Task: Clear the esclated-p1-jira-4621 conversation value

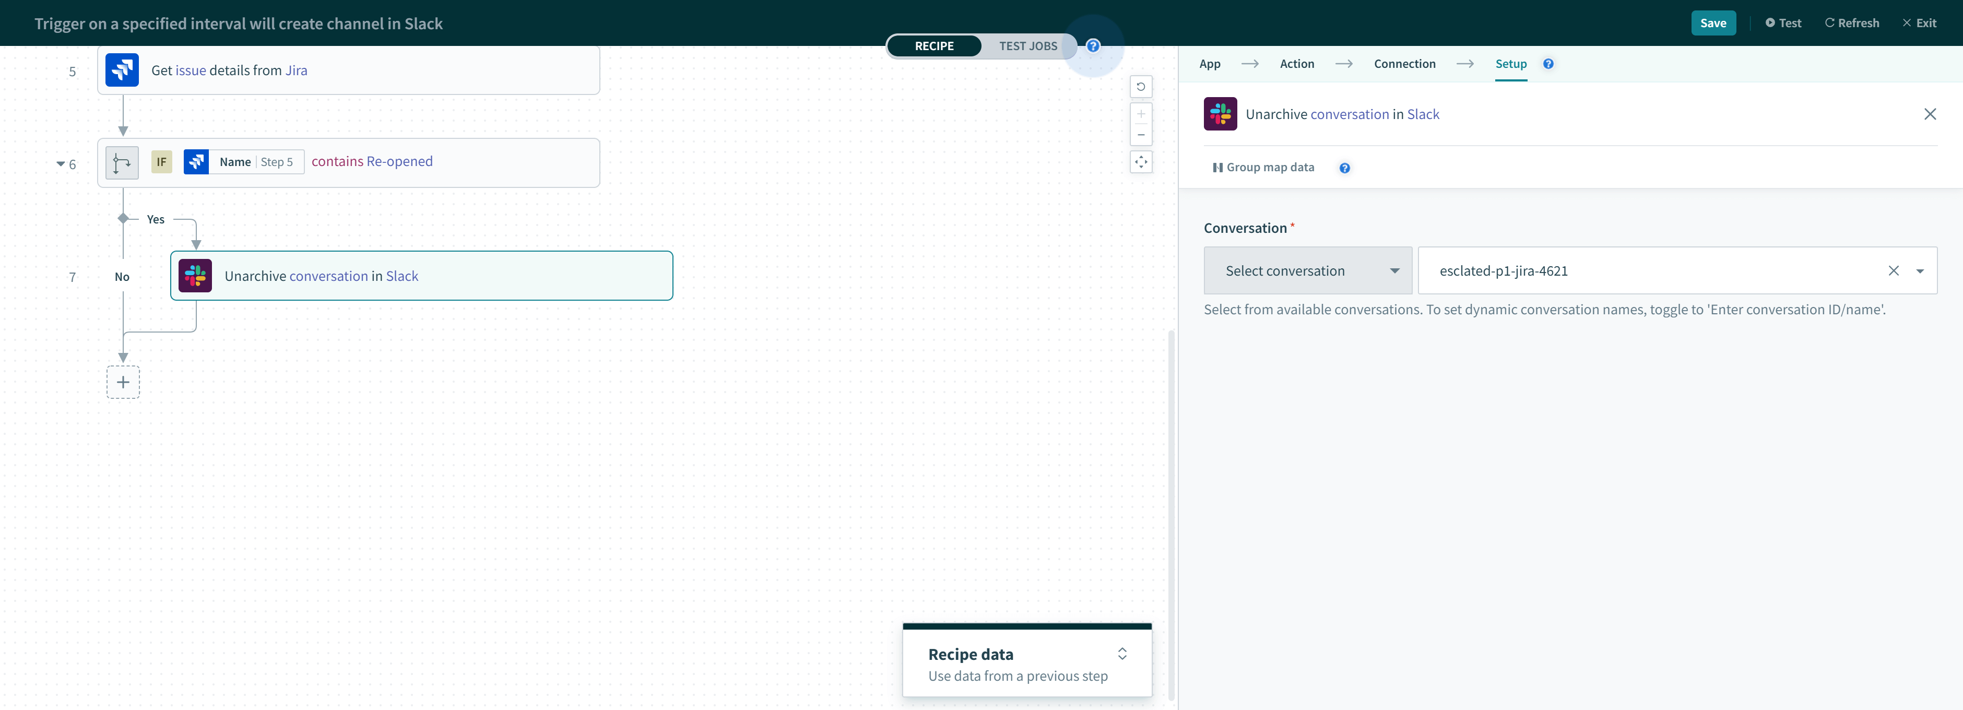Action: tap(1893, 270)
